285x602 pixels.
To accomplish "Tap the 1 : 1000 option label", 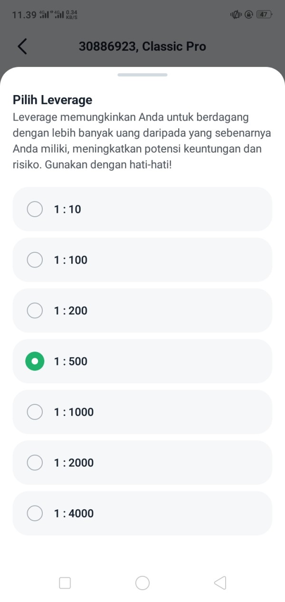I will point(74,412).
